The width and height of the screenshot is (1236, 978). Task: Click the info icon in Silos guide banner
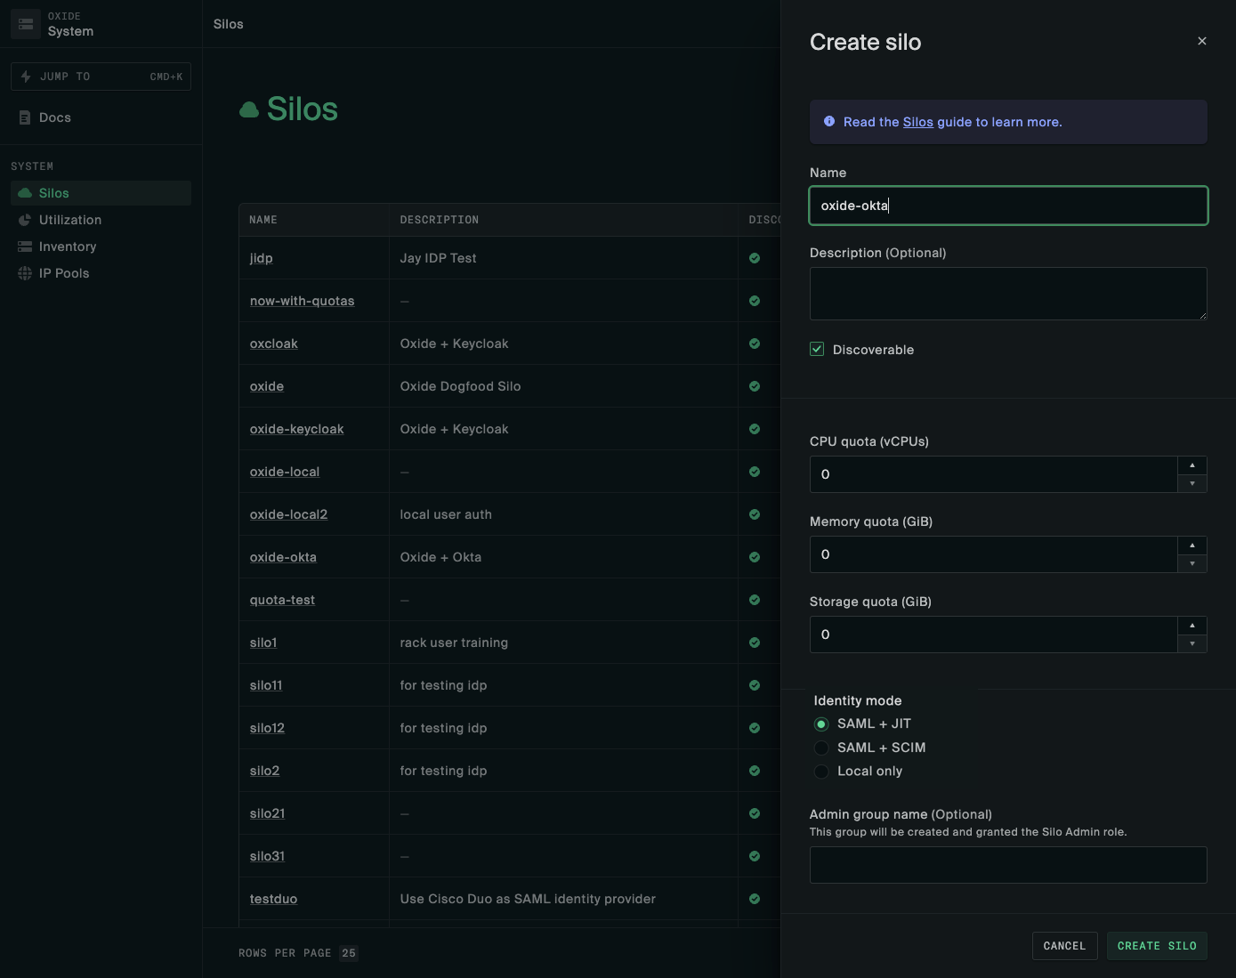(x=829, y=122)
